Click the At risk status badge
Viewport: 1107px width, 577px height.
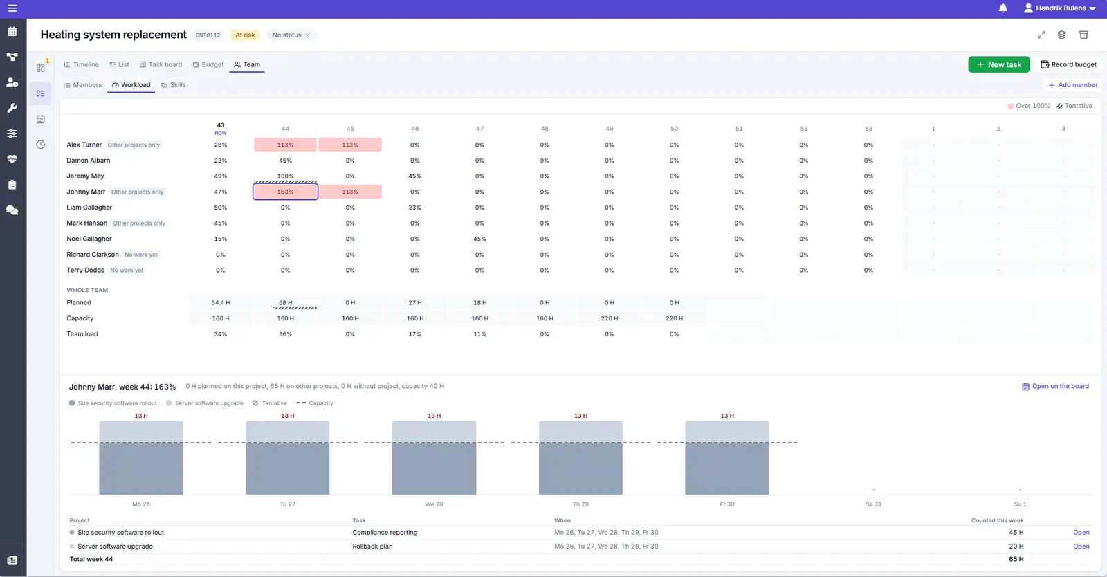click(x=245, y=35)
